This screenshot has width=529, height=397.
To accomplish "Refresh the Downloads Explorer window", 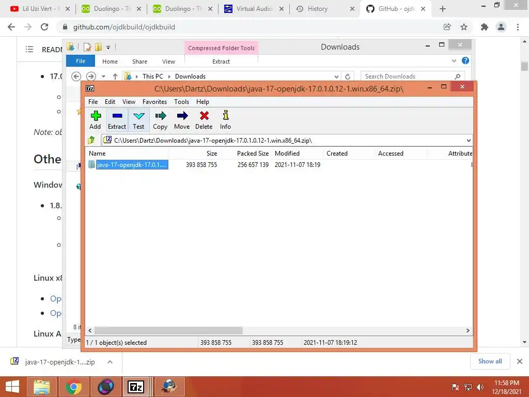I will (x=348, y=77).
